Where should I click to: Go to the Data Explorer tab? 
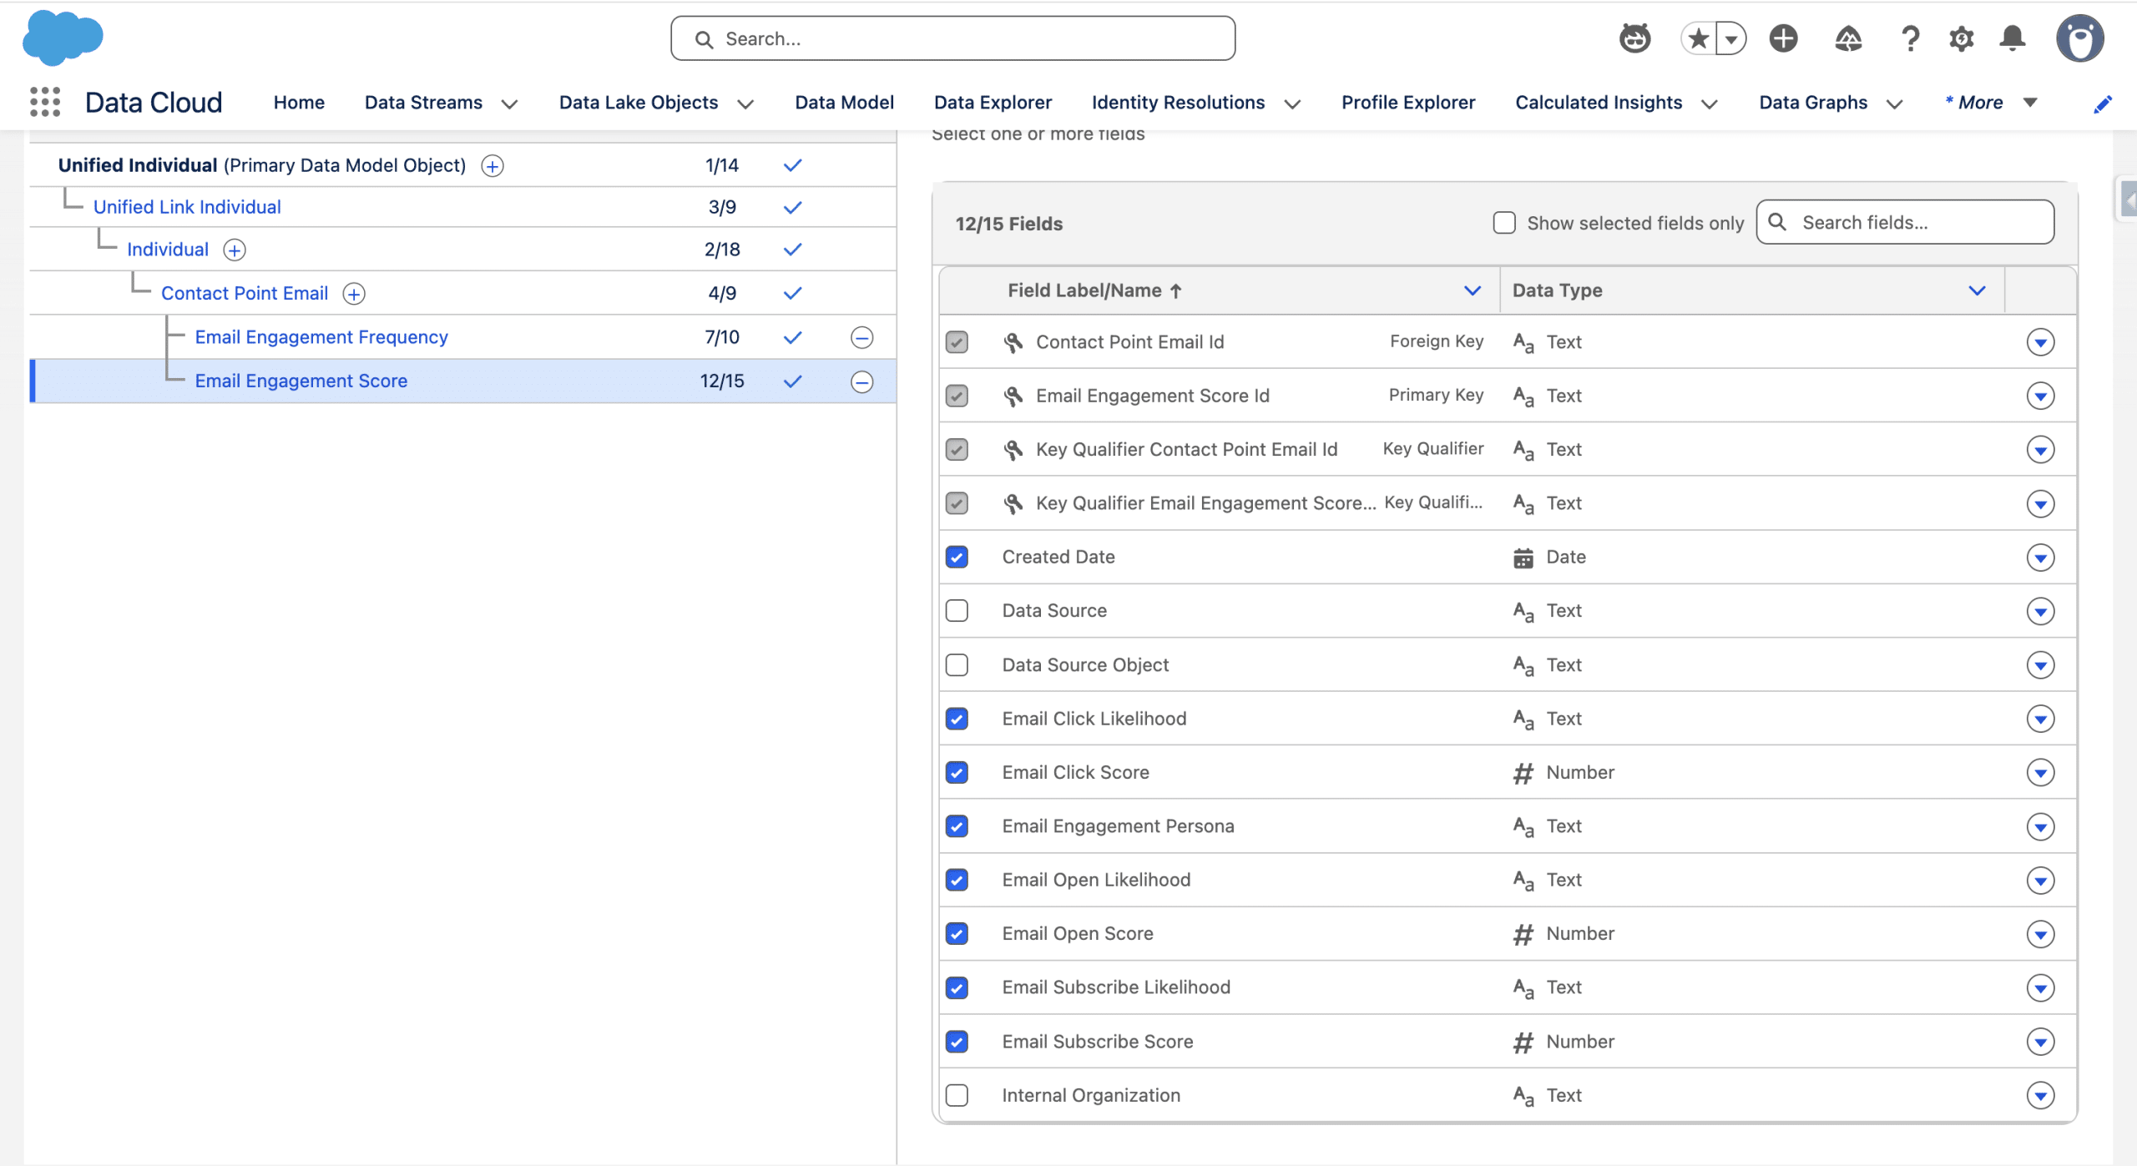(x=993, y=103)
